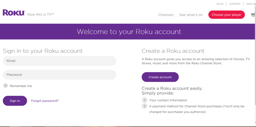This screenshot has height=127, width=256.
Task: Go to the Blog link
Action: click(x=220, y=4)
